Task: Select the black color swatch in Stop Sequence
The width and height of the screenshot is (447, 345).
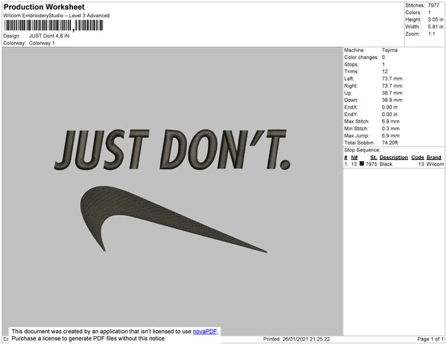Action: (362, 164)
